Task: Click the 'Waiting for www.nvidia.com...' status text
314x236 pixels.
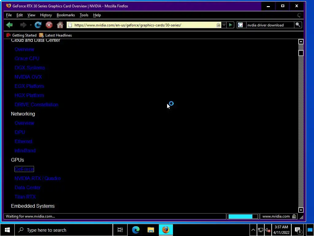Action: [x=30, y=216]
